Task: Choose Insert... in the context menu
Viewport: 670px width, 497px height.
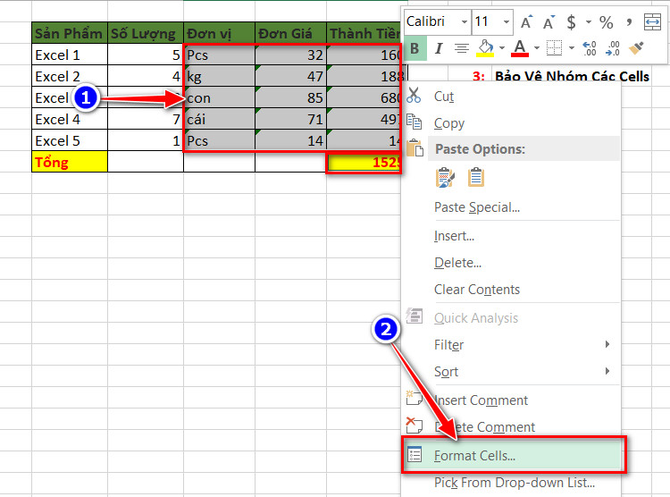Action: click(454, 236)
